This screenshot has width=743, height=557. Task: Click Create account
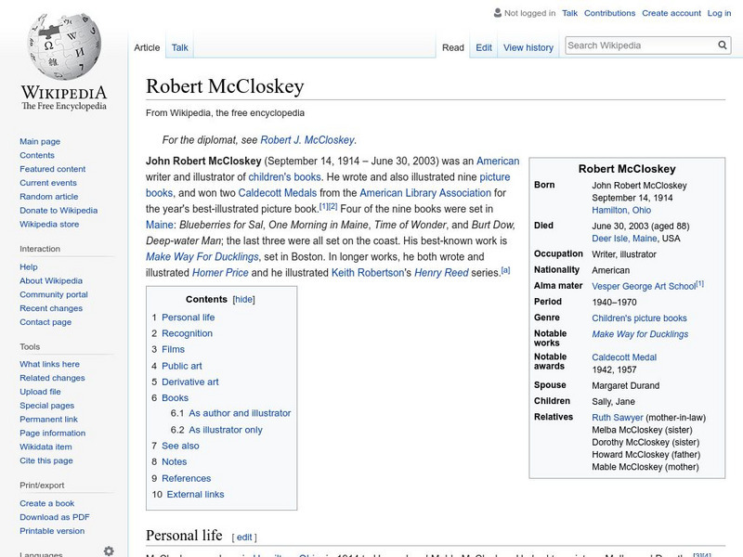coord(671,13)
